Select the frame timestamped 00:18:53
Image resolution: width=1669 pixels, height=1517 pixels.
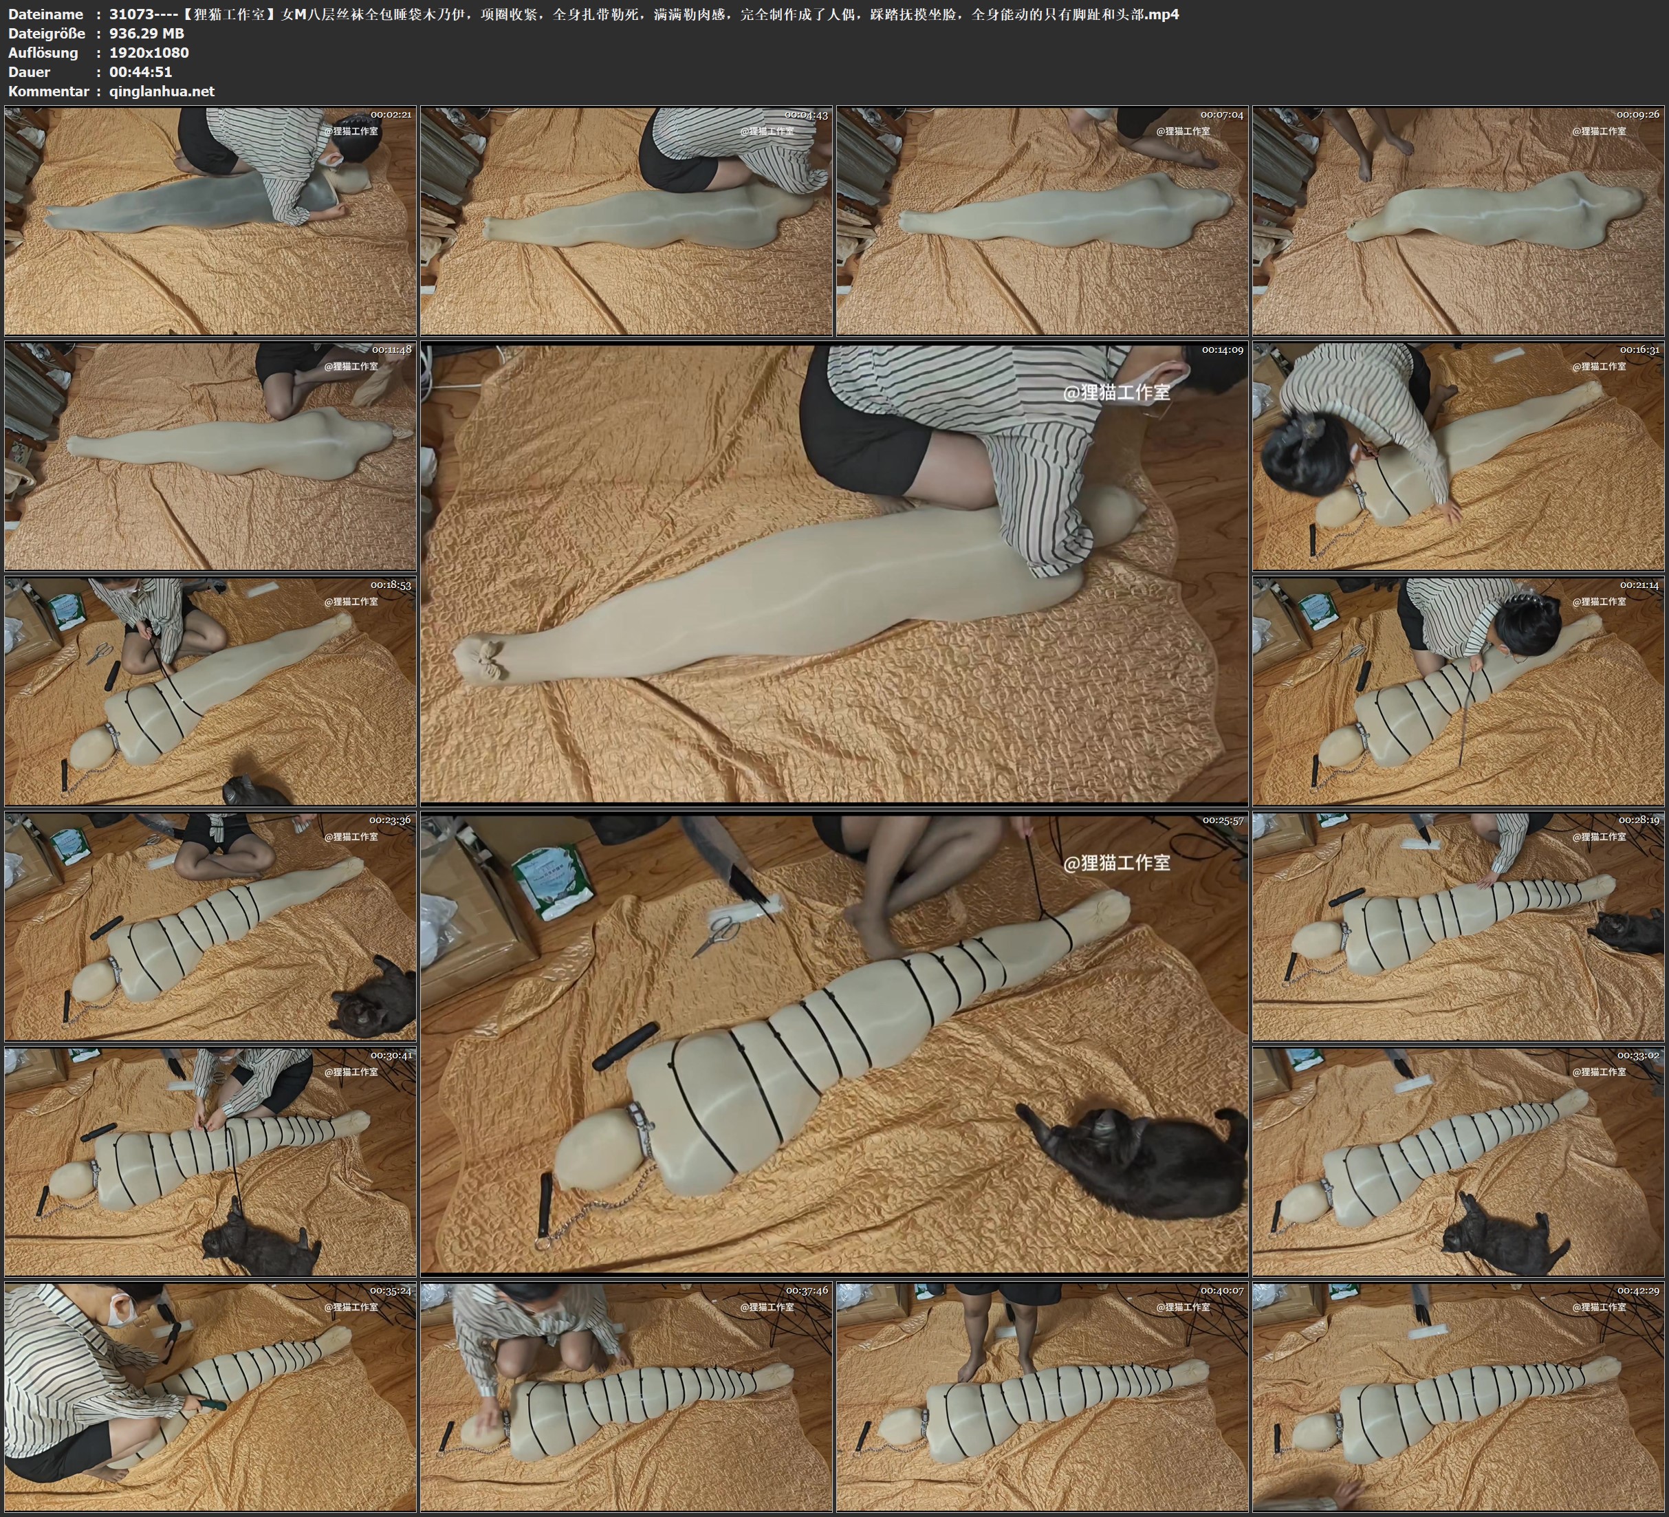coord(210,691)
